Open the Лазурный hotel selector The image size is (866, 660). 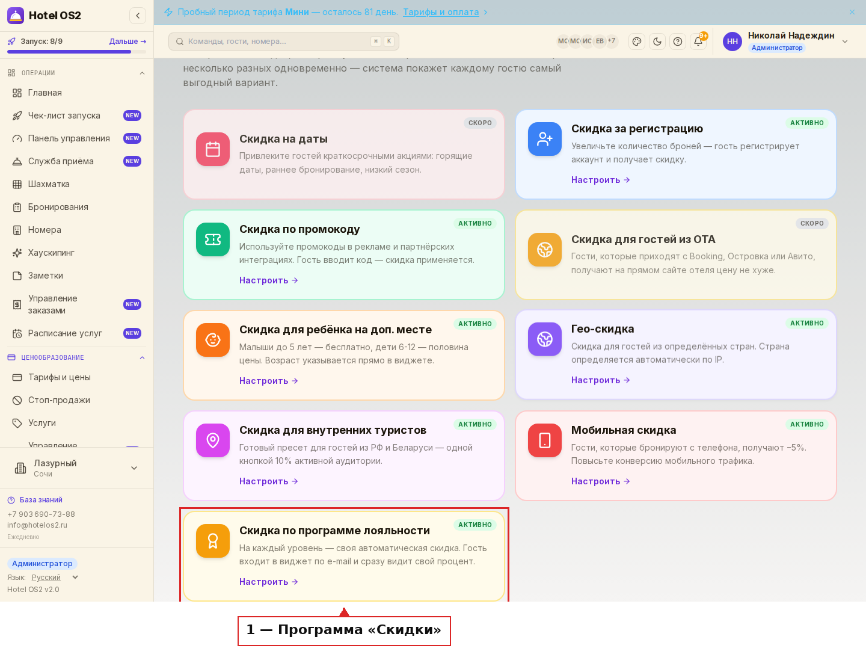click(x=77, y=468)
